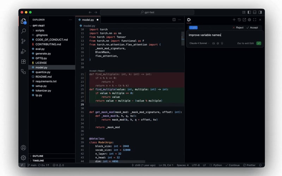Go back in navigation history
Image resolution: width=282 pixels, height=176 pixels.
90,12
